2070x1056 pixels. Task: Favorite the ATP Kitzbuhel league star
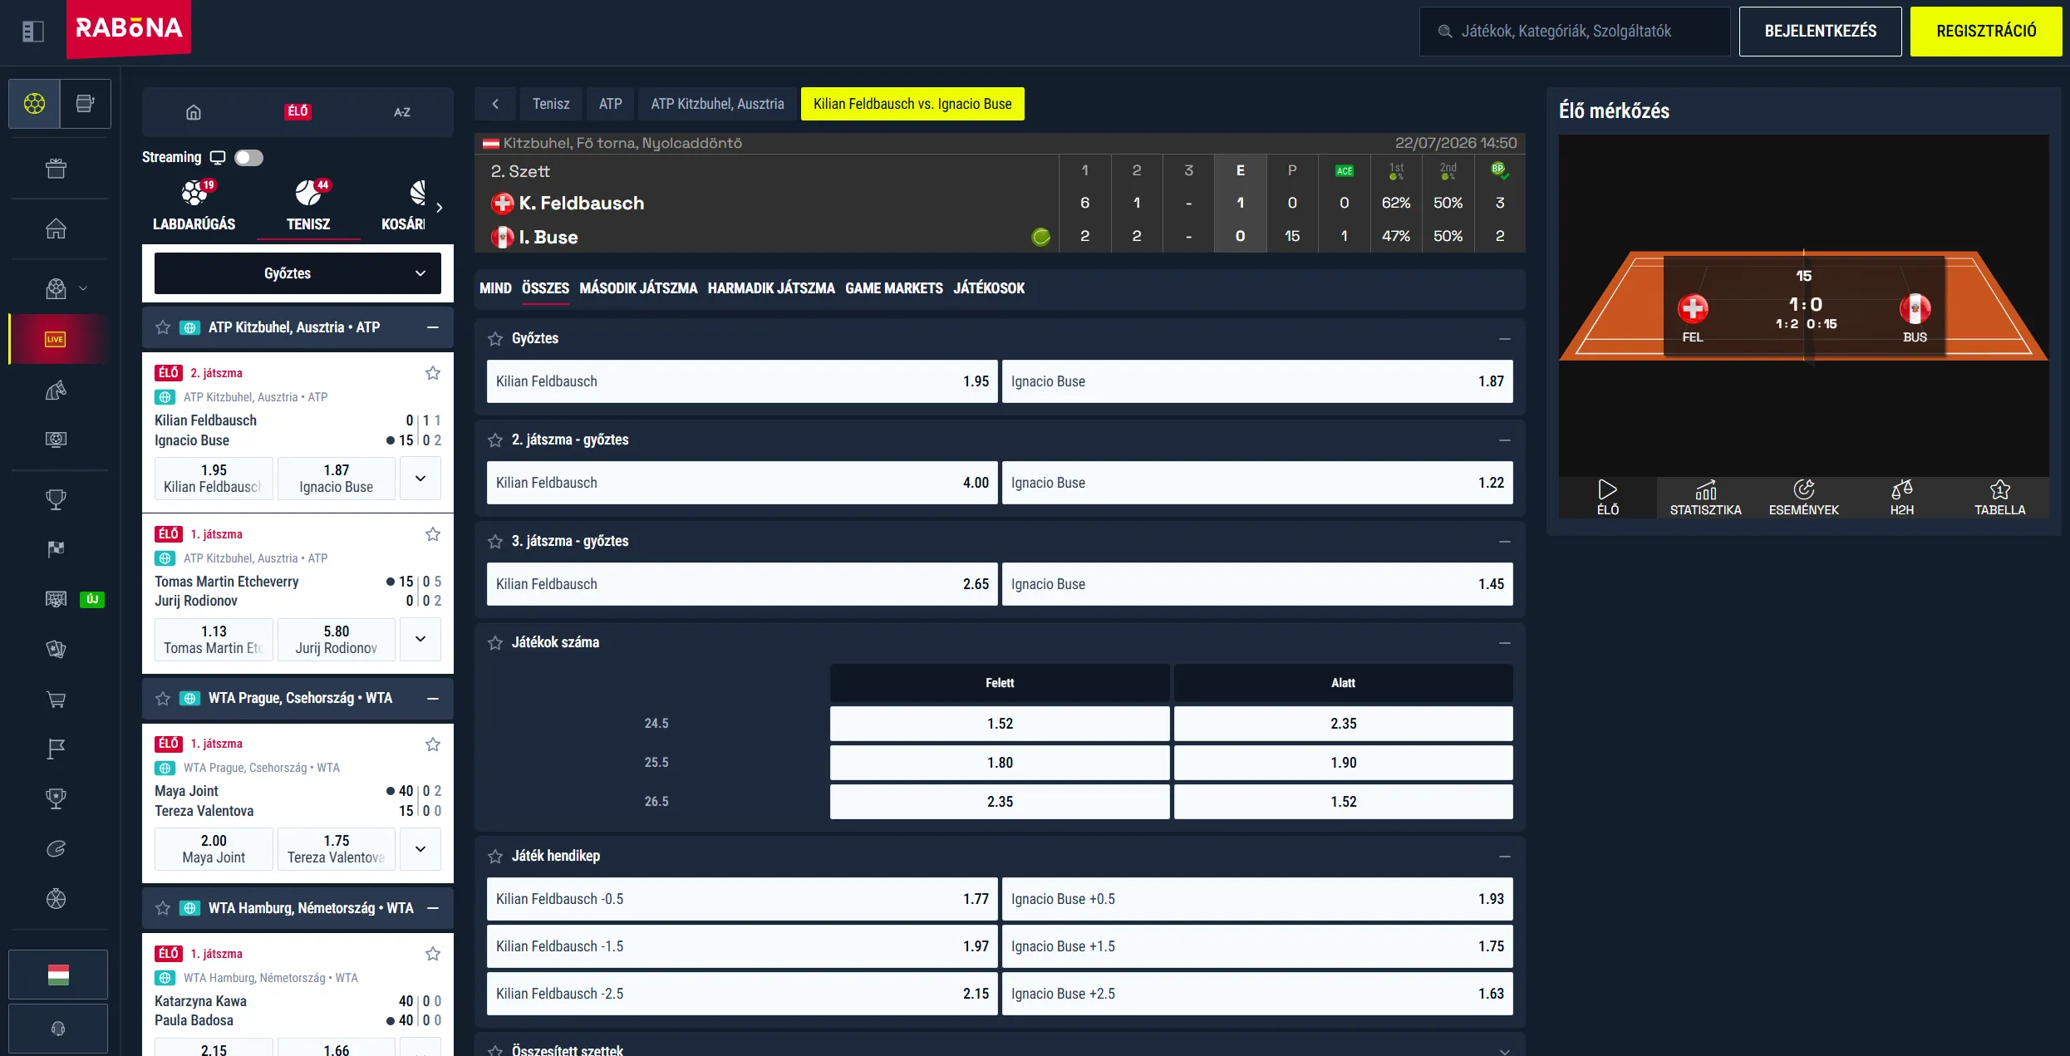[163, 327]
